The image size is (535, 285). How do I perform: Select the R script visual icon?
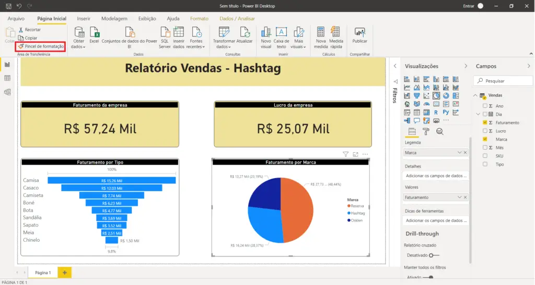436,112
